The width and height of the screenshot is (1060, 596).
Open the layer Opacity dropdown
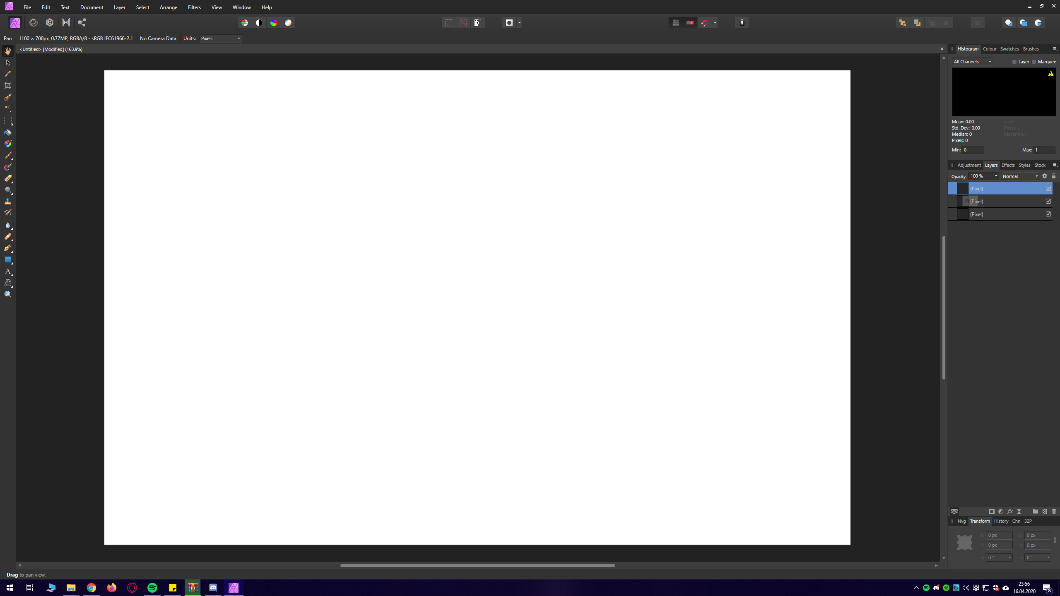996,176
